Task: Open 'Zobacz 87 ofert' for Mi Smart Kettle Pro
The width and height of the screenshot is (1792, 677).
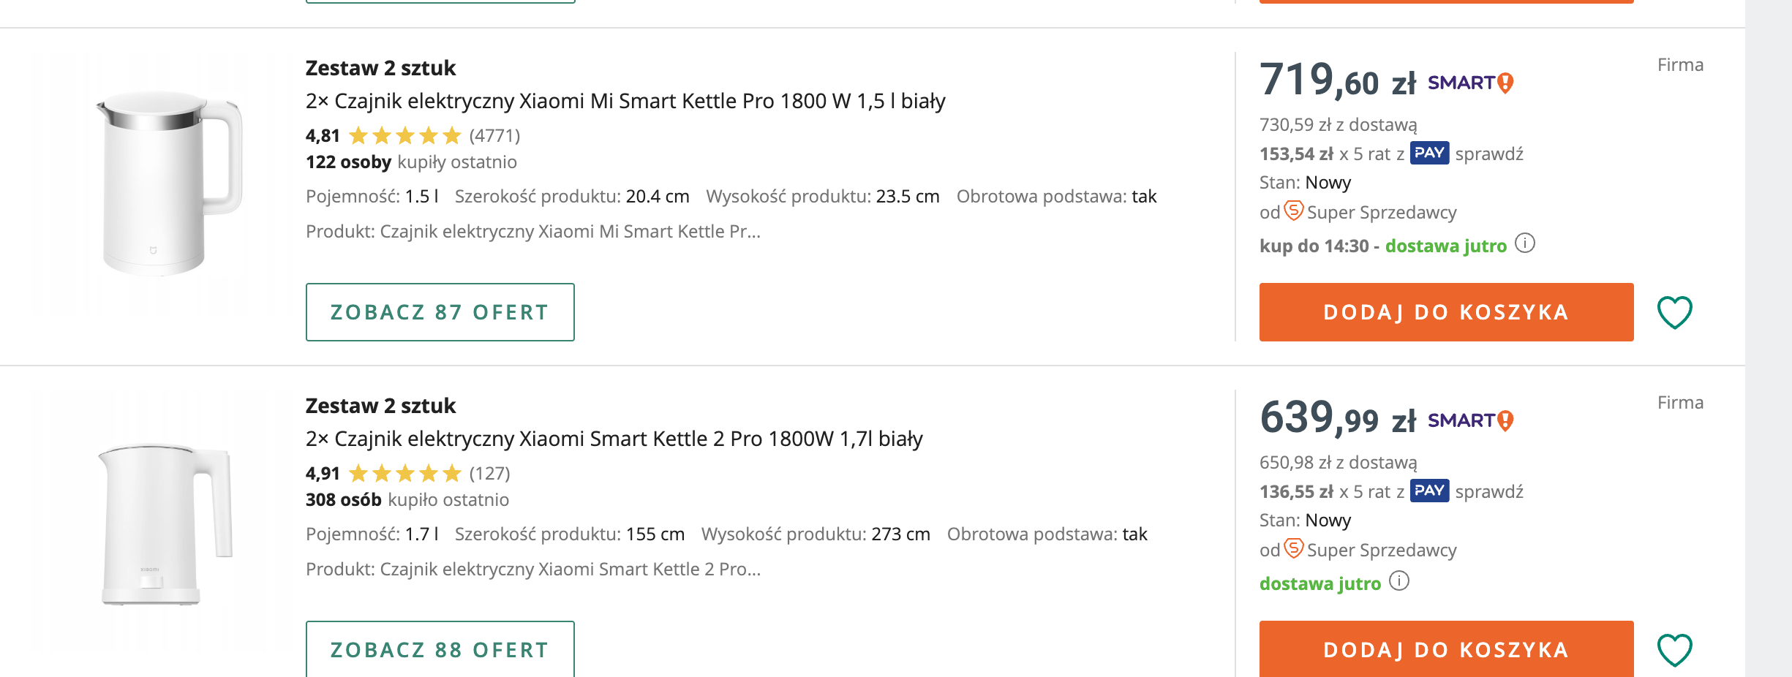Action: (440, 312)
